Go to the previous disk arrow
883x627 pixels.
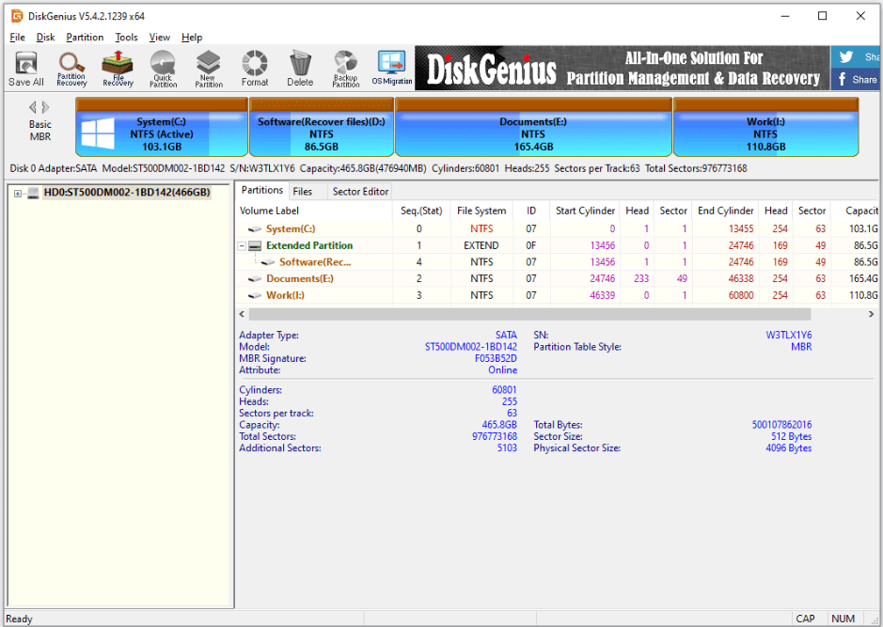tap(33, 107)
